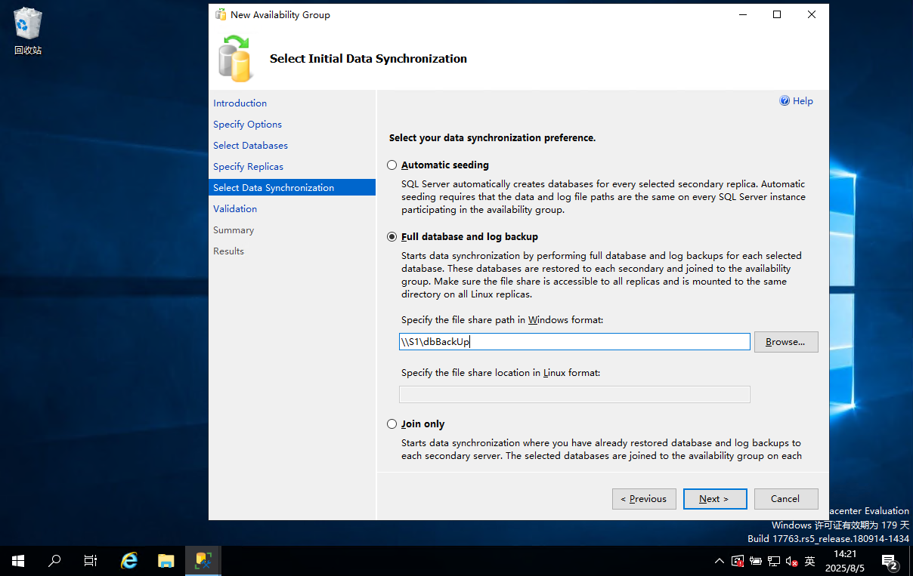Click the network tray icon
This screenshot has width=913, height=576.
pos(774,561)
